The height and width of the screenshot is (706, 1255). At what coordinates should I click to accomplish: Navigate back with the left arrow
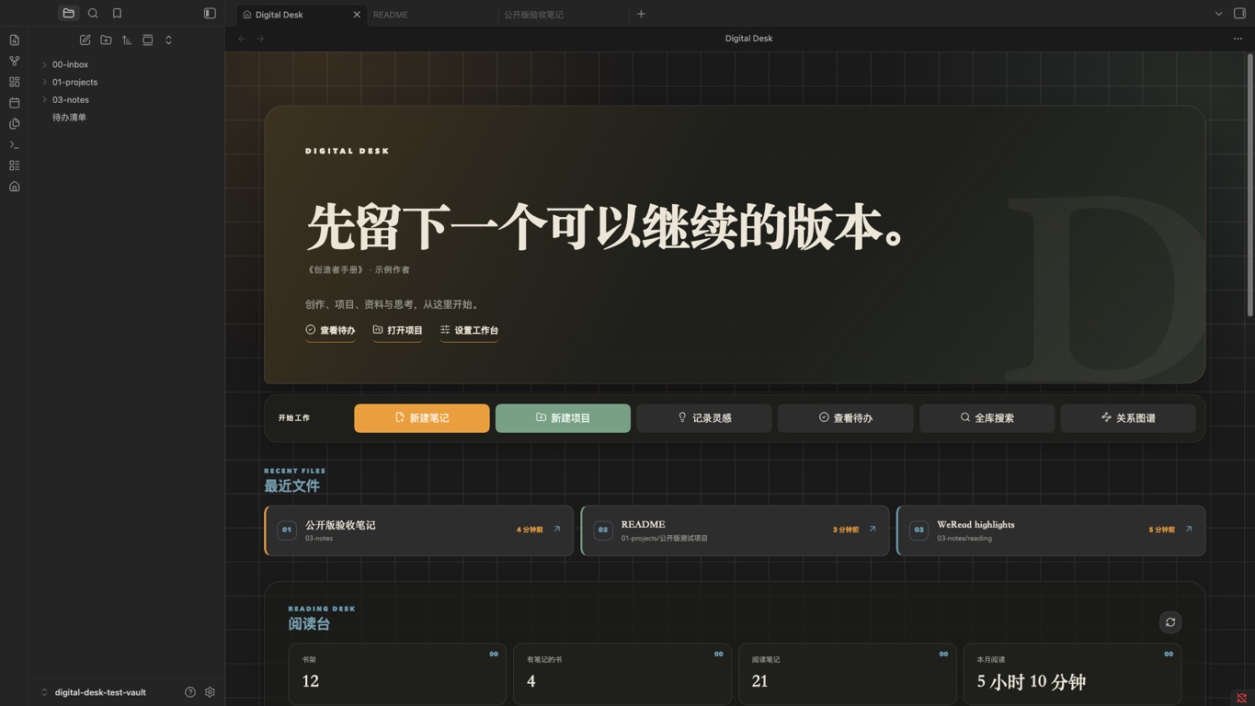pyautogui.click(x=242, y=39)
